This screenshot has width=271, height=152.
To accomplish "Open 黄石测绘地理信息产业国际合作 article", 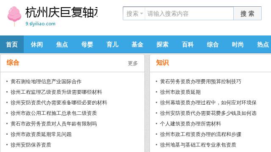I will [46, 81].
